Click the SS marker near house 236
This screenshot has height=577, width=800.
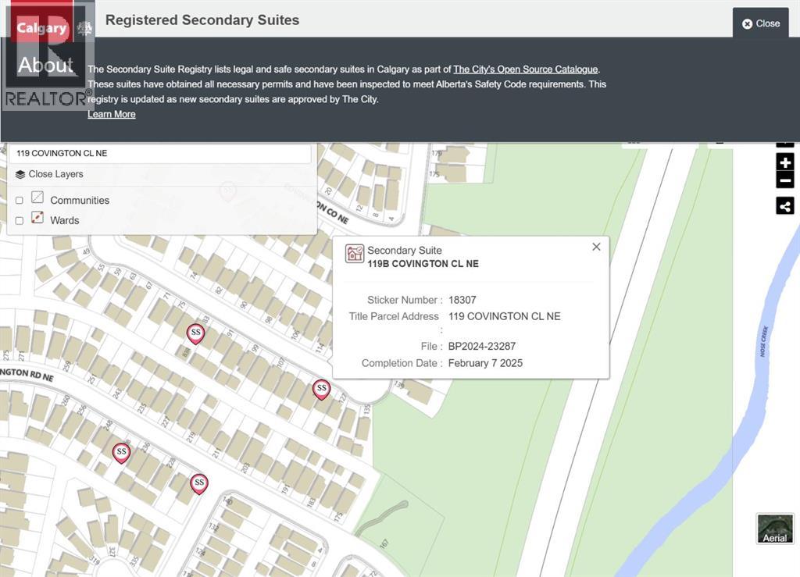click(121, 453)
